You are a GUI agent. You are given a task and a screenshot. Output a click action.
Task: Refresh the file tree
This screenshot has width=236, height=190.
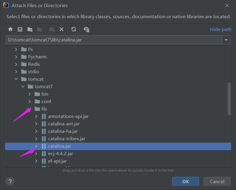pos(74,29)
